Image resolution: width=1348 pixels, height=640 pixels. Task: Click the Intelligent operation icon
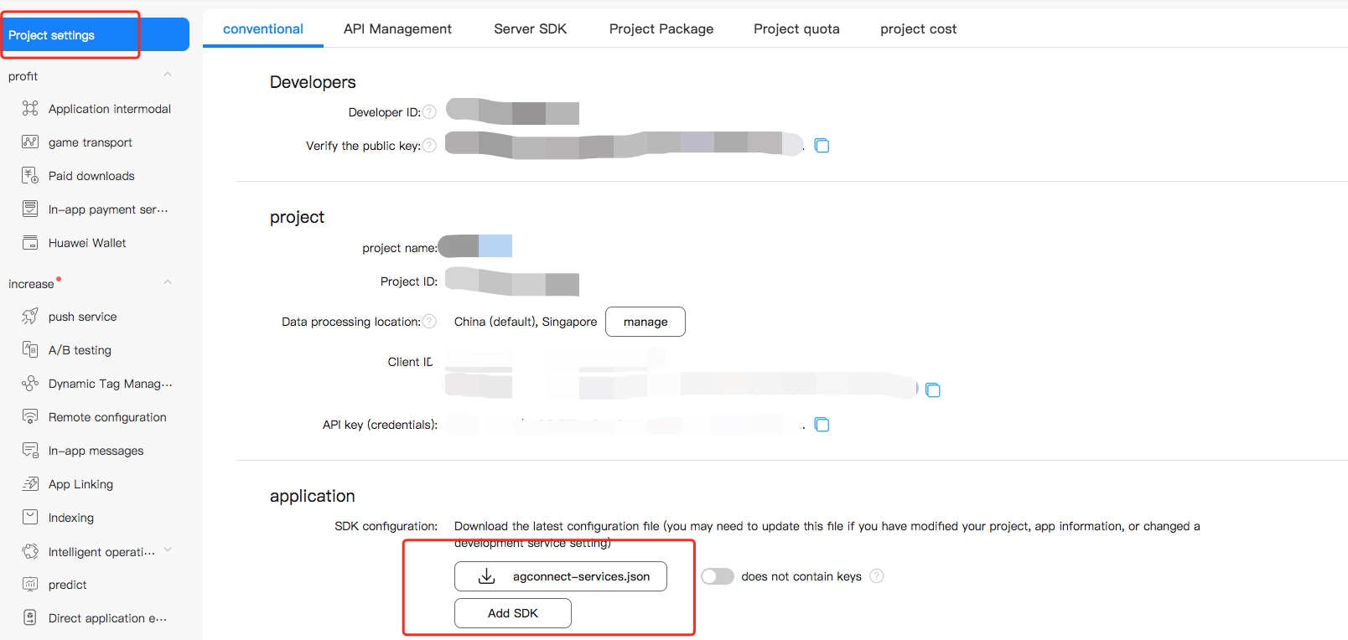pos(30,551)
